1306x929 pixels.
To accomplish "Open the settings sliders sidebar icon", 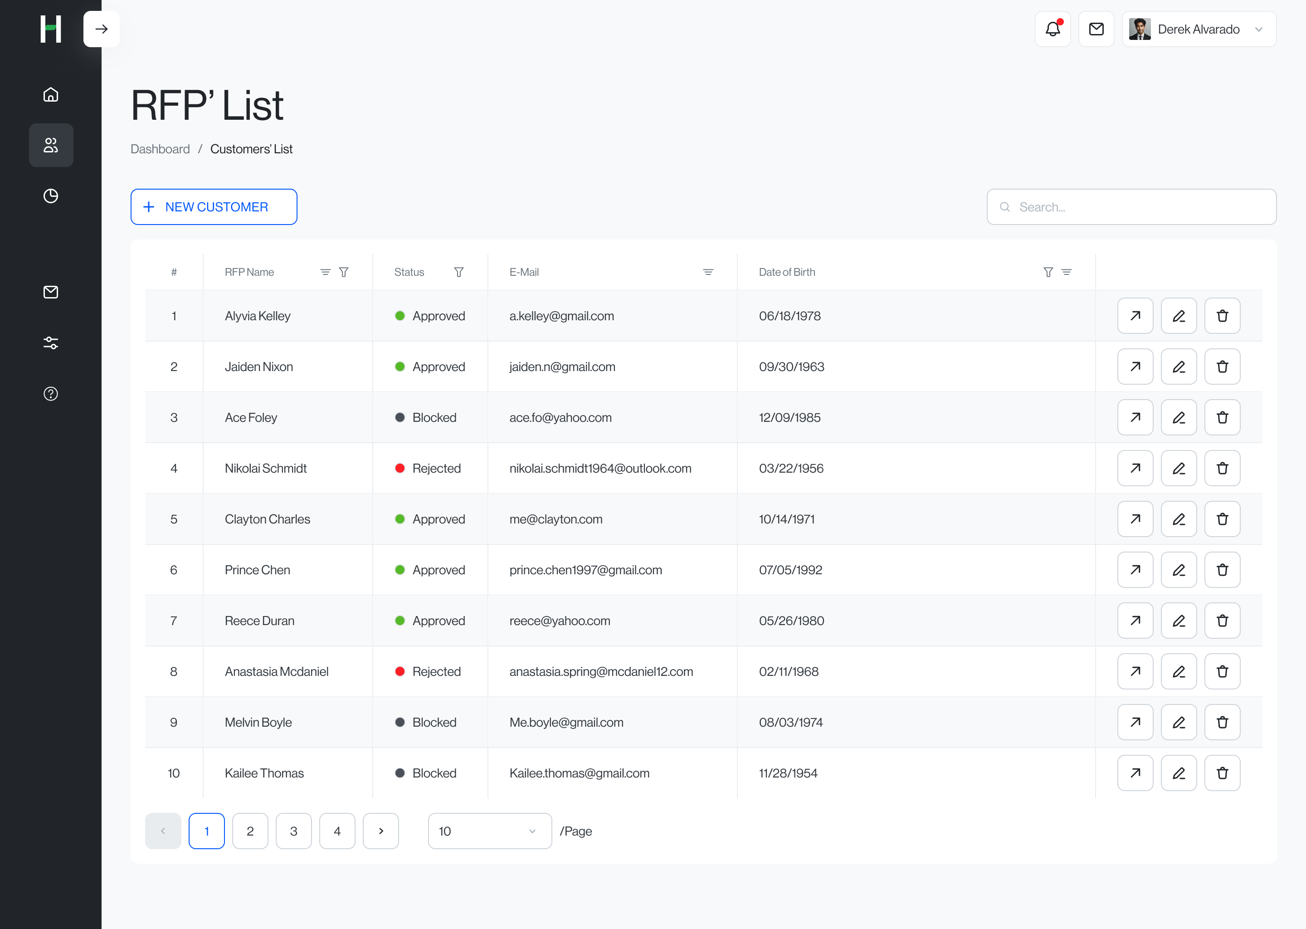I will (51, 342).
